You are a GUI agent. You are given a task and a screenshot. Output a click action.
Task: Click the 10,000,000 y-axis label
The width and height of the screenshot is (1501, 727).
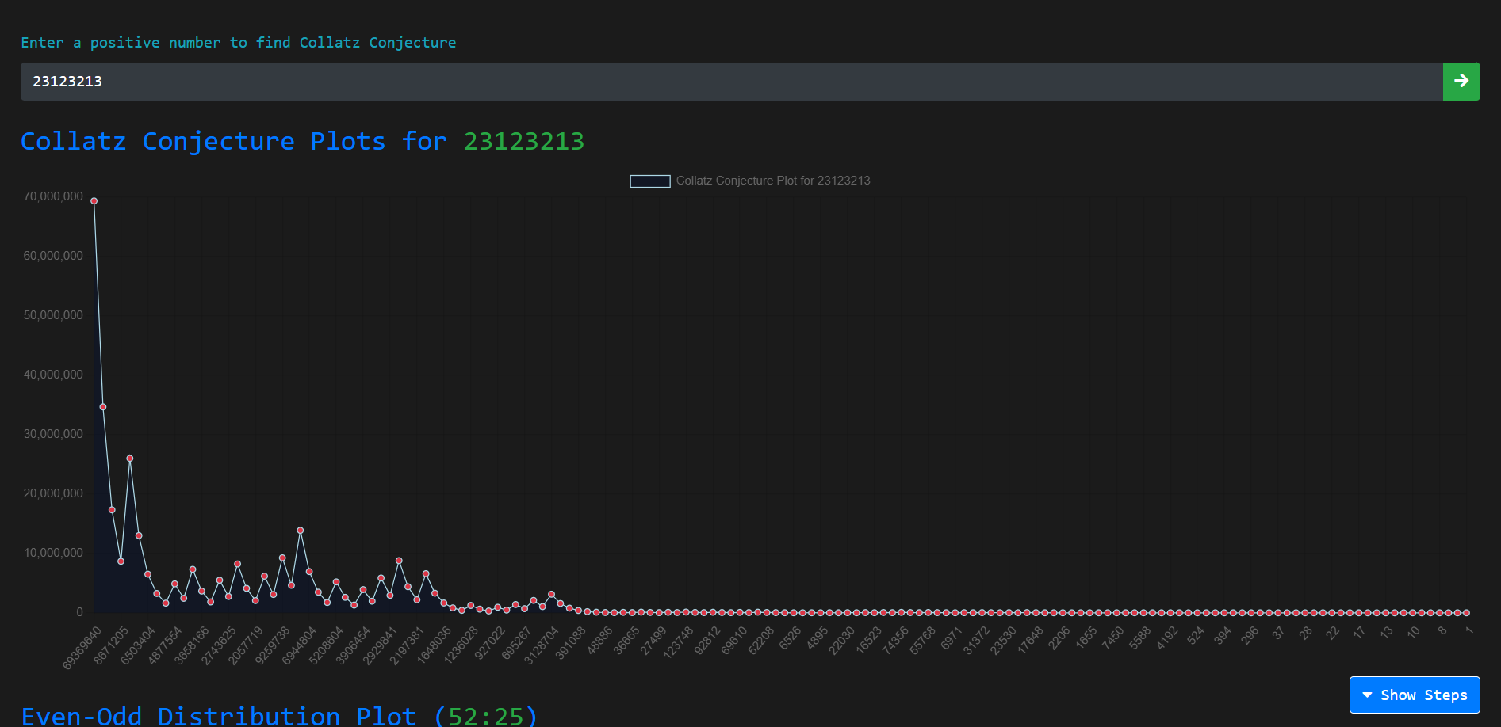pyautogui.click(x=53, y=553)
